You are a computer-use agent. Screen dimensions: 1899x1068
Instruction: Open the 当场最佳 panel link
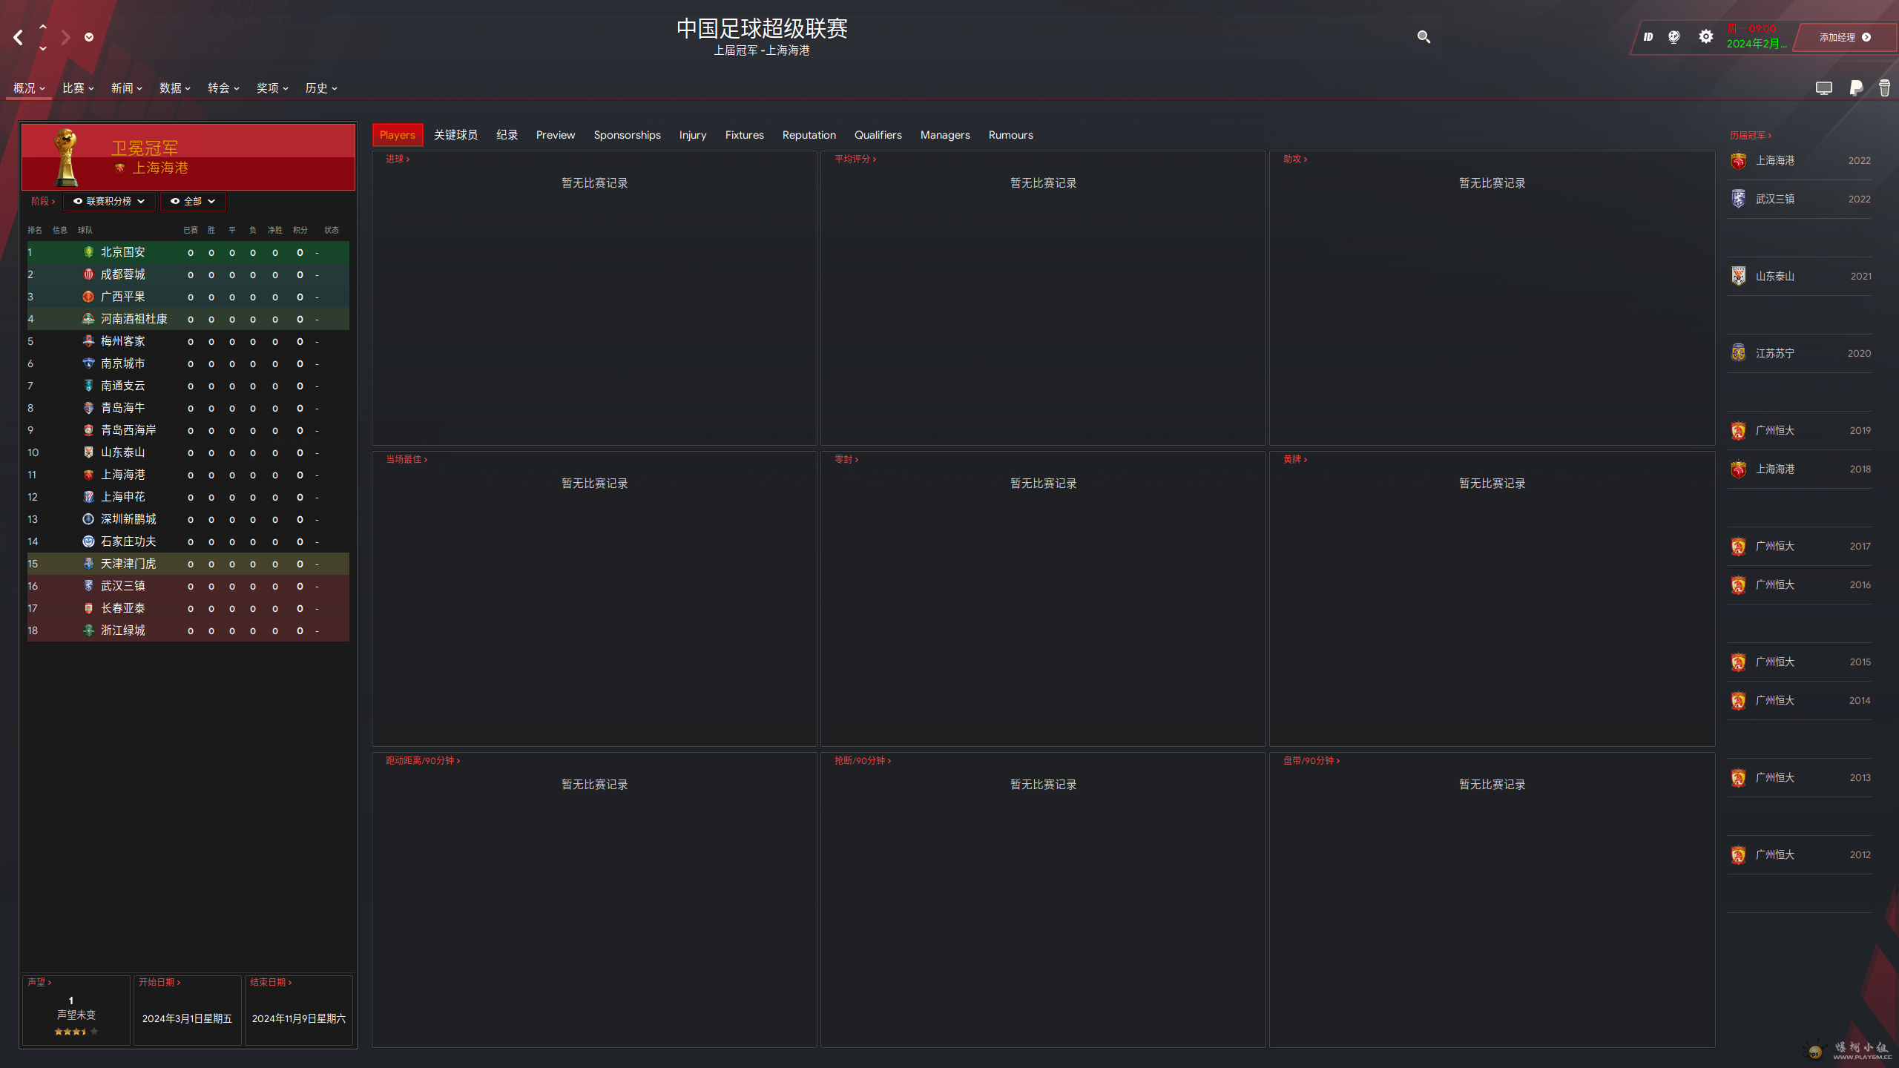pos(407,459)
